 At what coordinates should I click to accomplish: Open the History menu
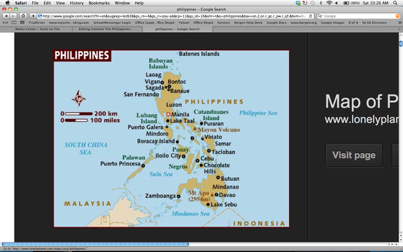pyautogui.click(x=77, y=3)
